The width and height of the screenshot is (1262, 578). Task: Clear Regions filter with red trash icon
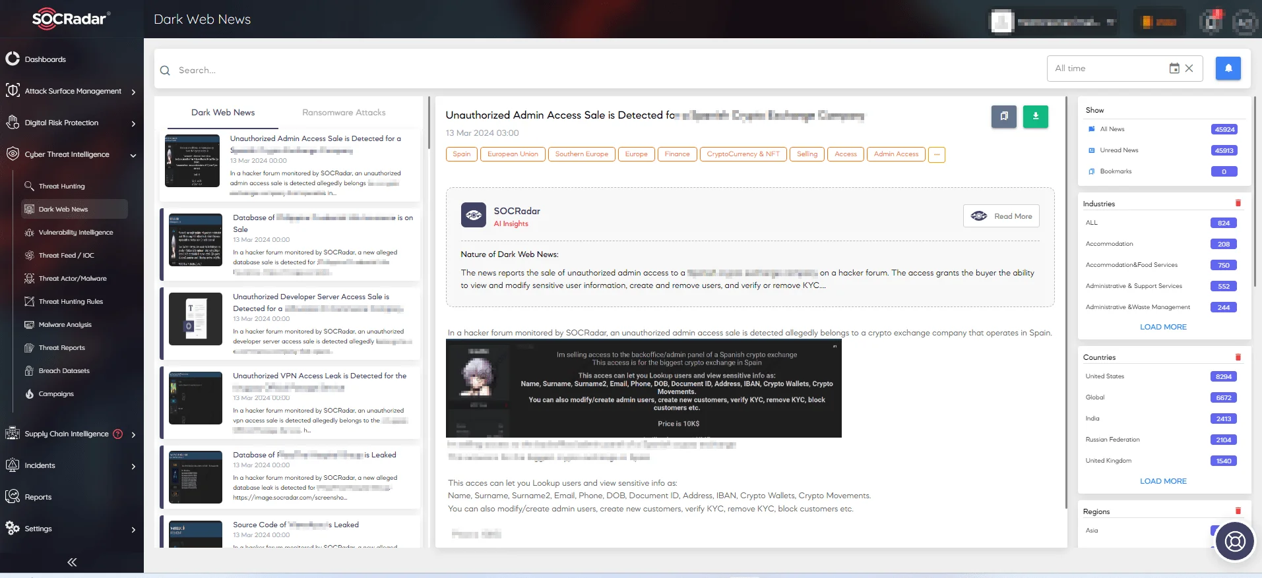click(x=1238, y=511)
